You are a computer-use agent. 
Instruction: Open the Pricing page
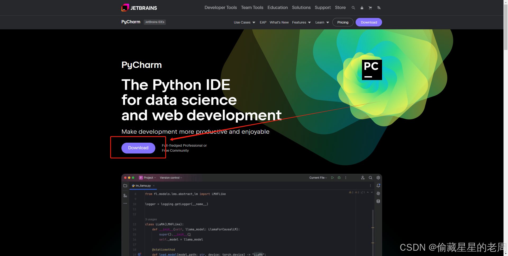click(x=343, y=22)
